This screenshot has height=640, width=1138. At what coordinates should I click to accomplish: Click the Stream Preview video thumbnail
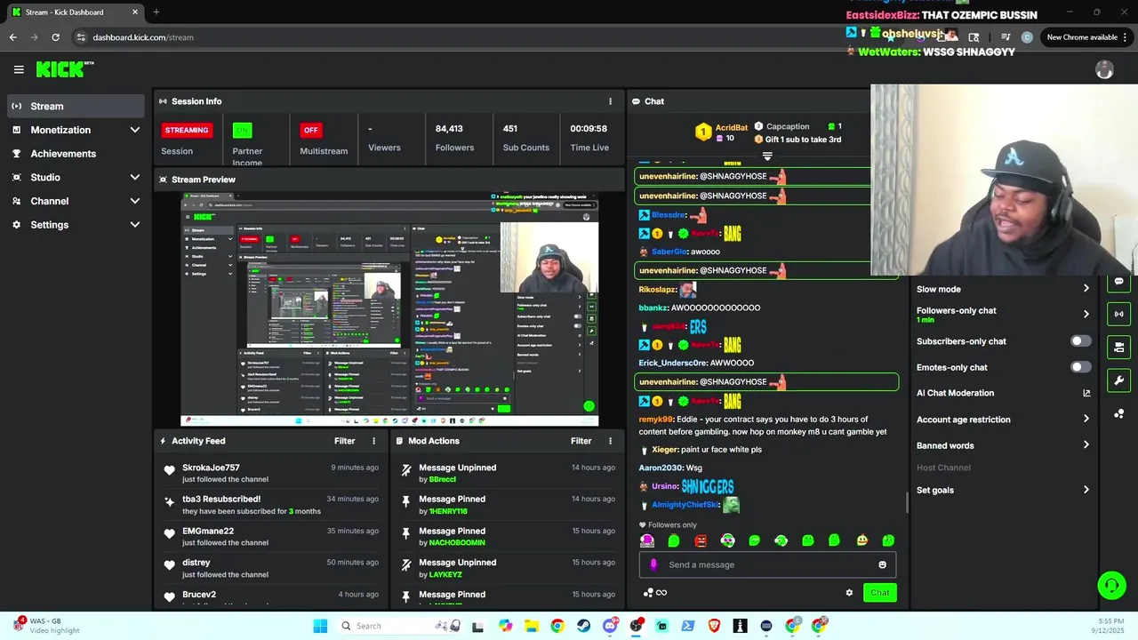coord(389,309)
